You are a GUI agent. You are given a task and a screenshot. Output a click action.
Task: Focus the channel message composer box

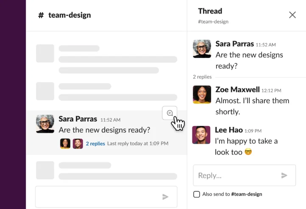click(97, 197)
